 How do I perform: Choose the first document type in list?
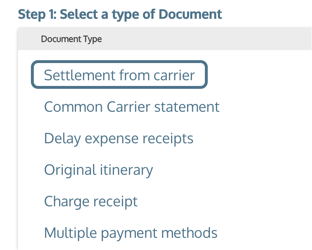119,75
